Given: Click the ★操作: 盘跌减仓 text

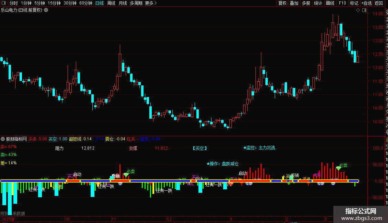Looking at the screenshot, I should pyautogui.click(x=222, y=164).
